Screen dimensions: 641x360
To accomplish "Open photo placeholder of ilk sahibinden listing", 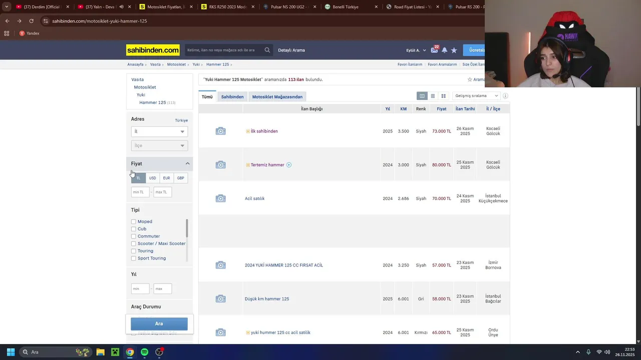I will pyautogui.click(x=220, y=131).
